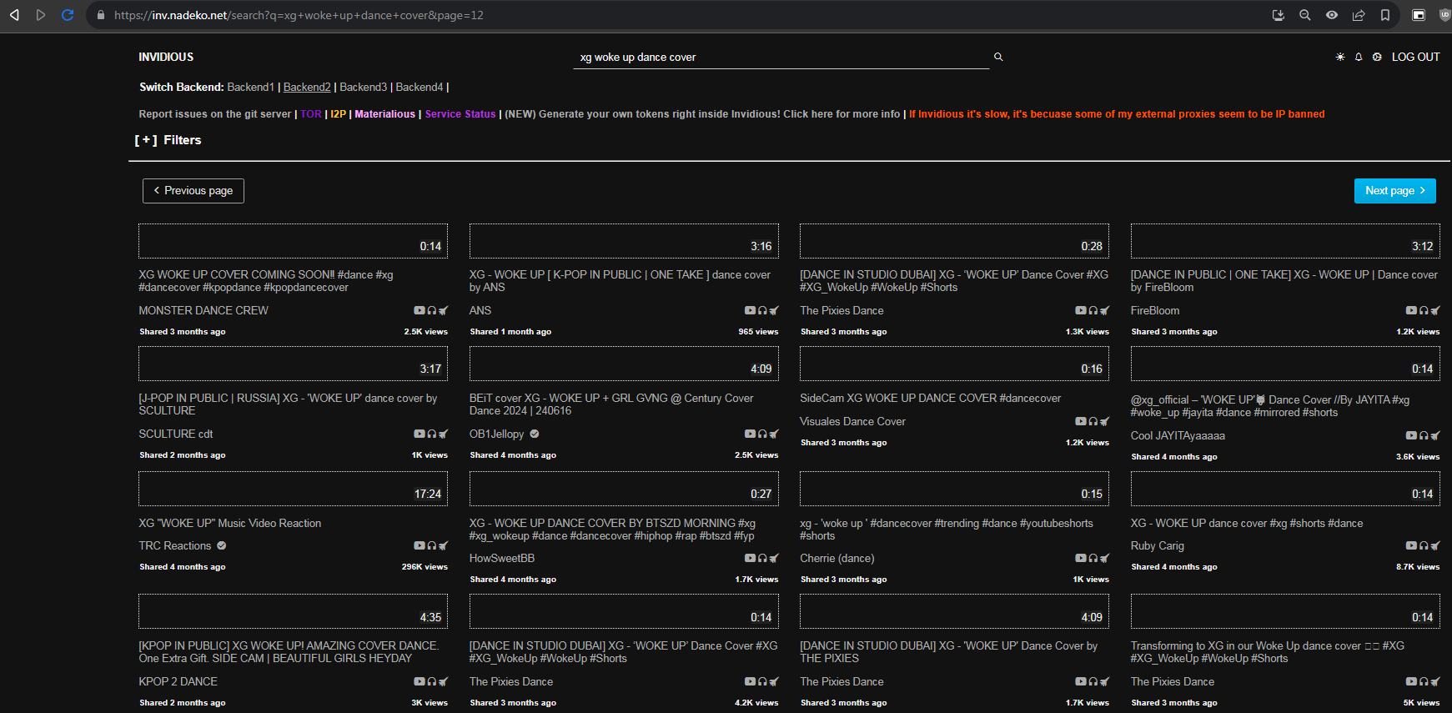Screen dimensions: 1452x713
Task: Open the 17:24 Music Video Reaction thumbnail
Action: click(x=293, y=489)
